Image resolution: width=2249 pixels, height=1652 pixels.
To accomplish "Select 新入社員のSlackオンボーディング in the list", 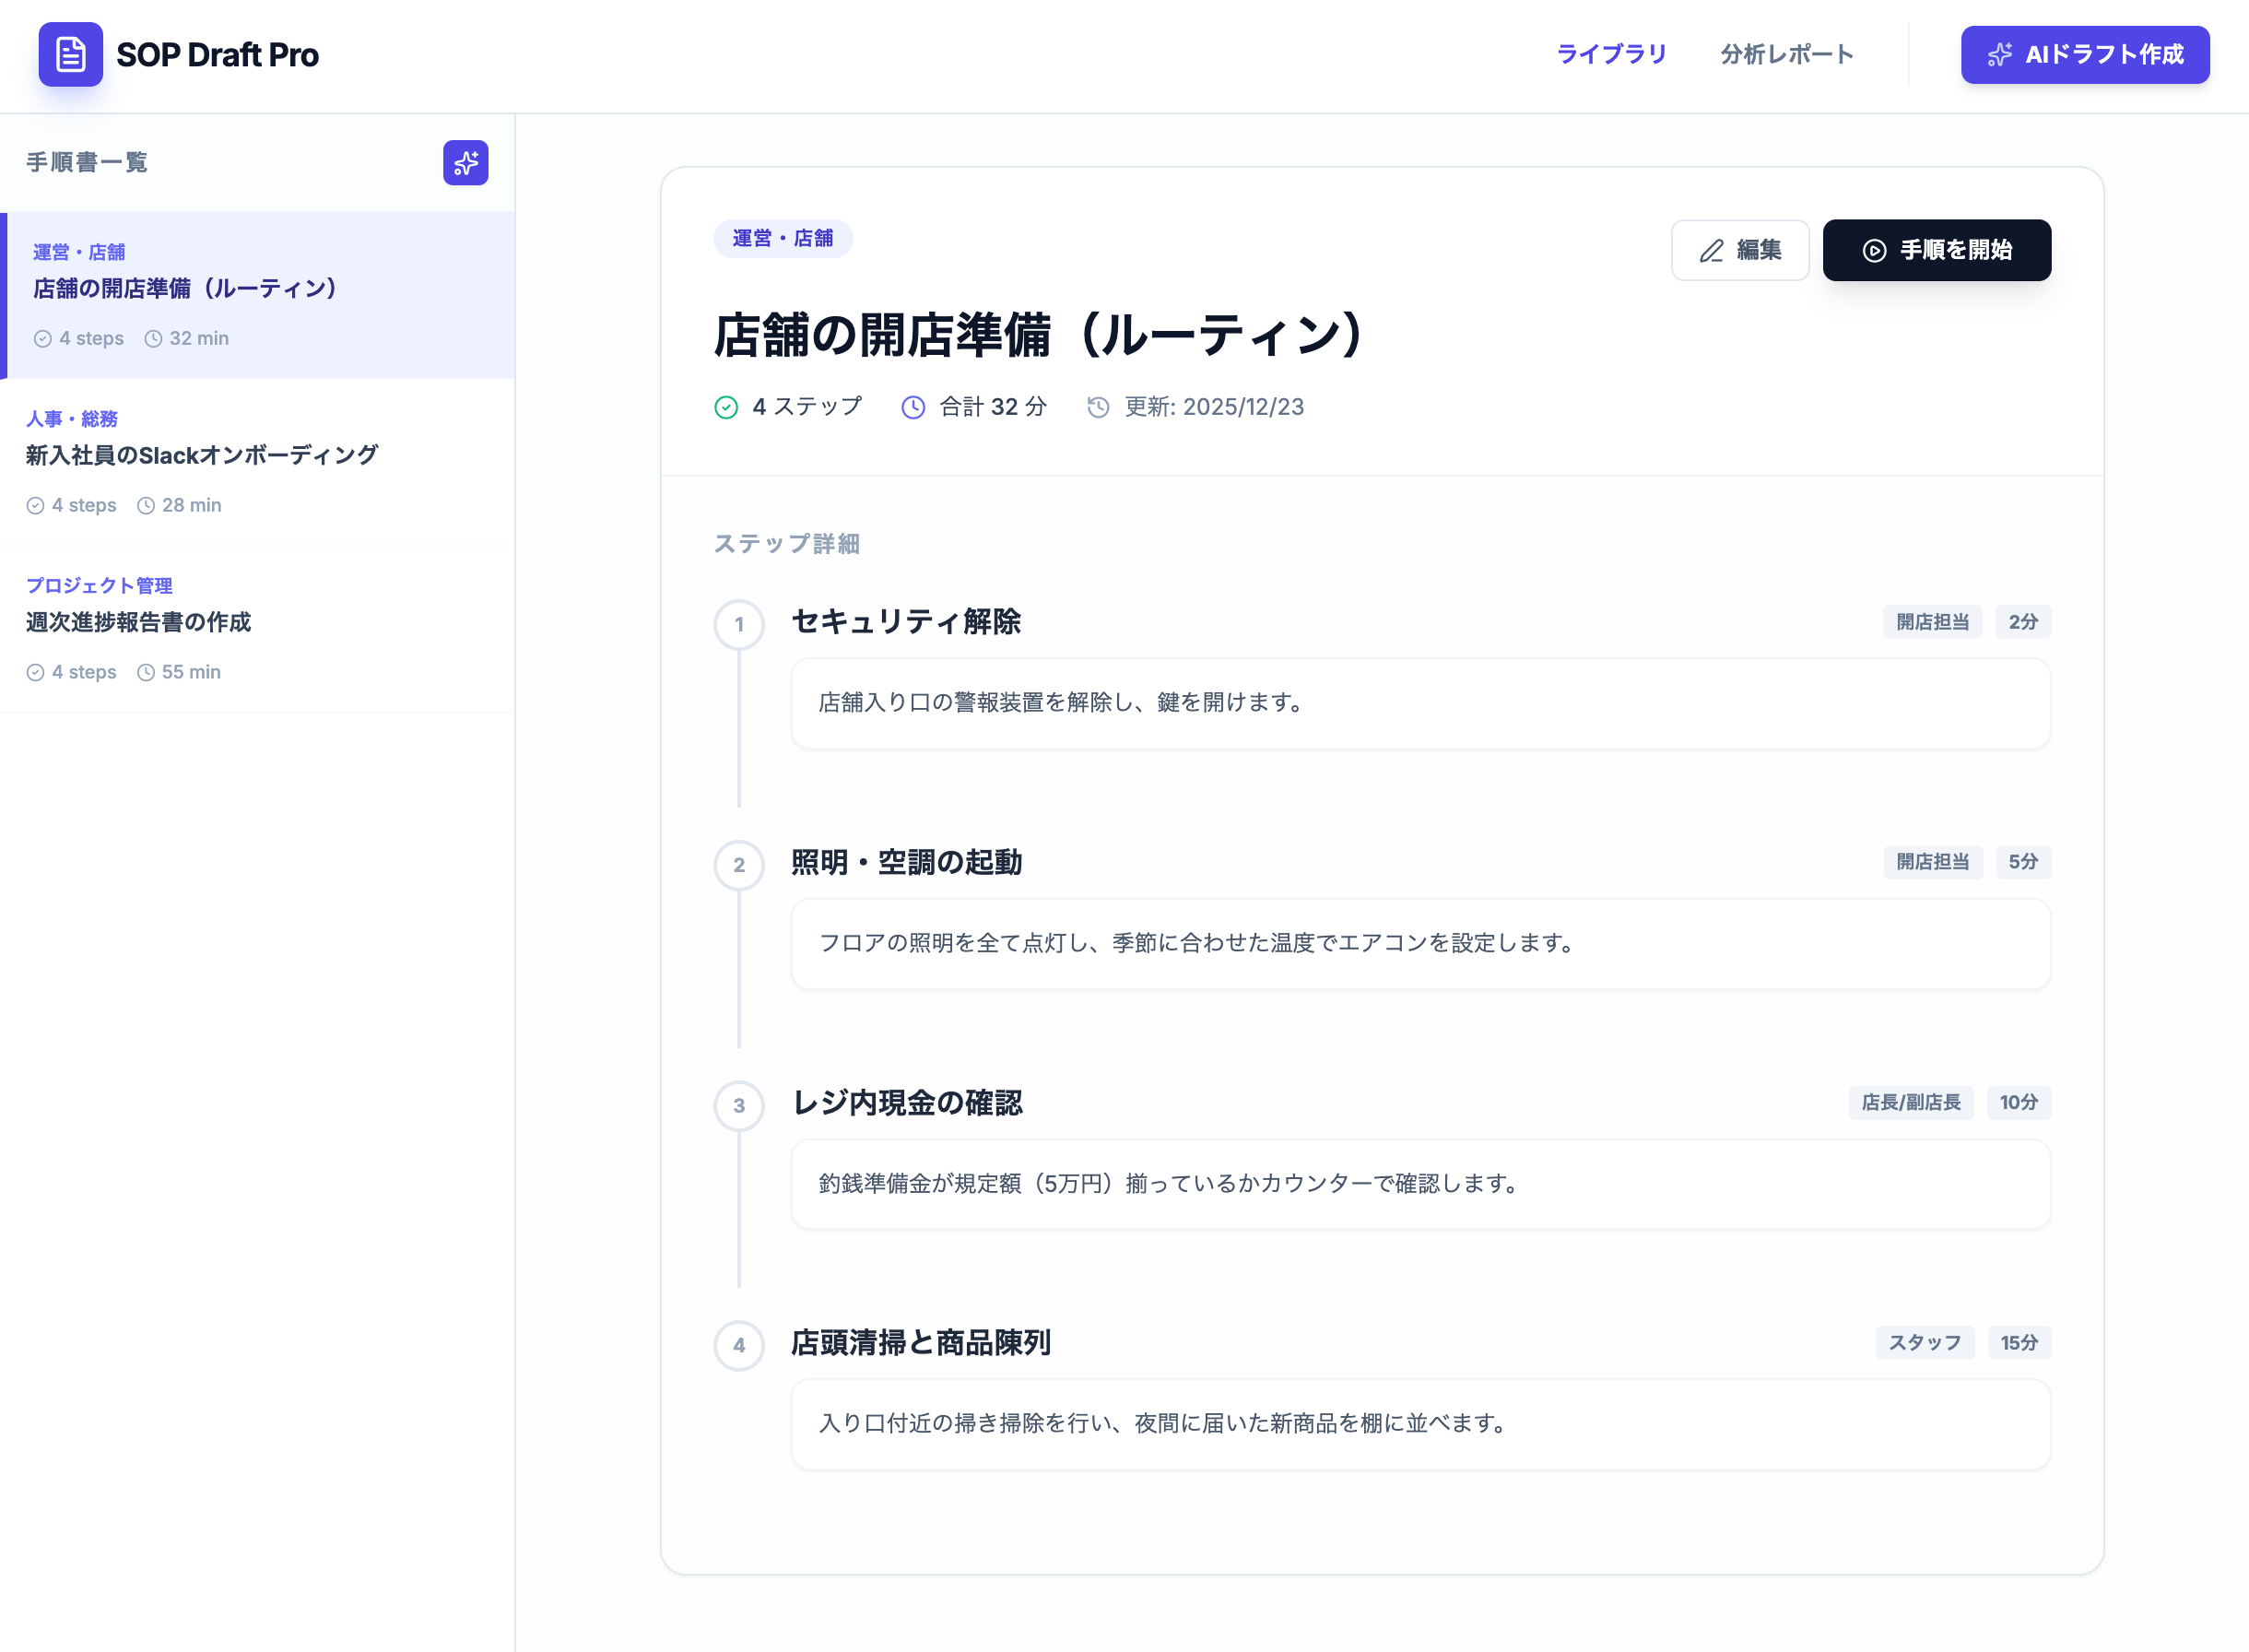I will (x=201, y=456).
